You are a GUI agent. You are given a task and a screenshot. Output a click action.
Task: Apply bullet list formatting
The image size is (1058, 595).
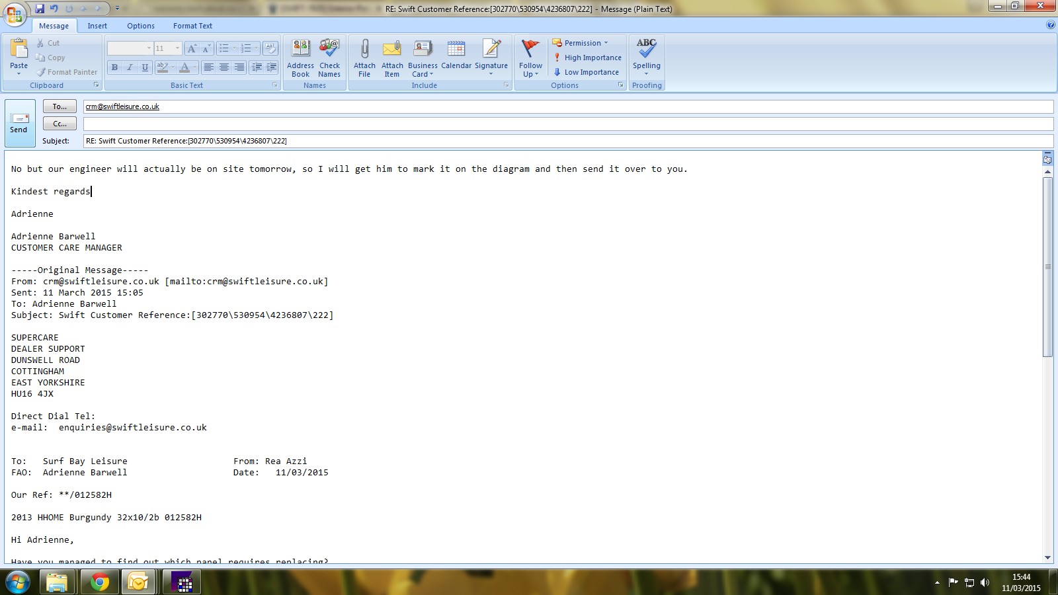click(224, 48)
